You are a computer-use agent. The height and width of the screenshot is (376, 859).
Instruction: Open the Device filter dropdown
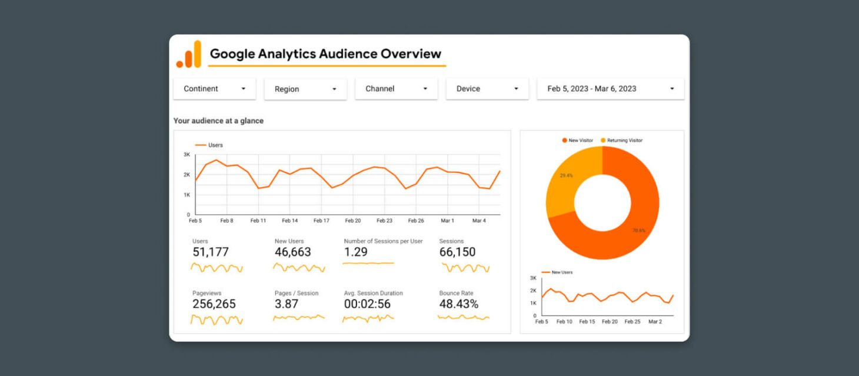487,88
